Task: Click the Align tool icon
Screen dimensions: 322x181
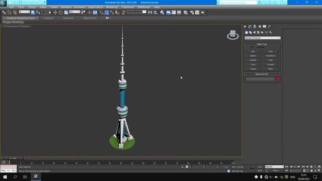Action: (x=155, y=13)
